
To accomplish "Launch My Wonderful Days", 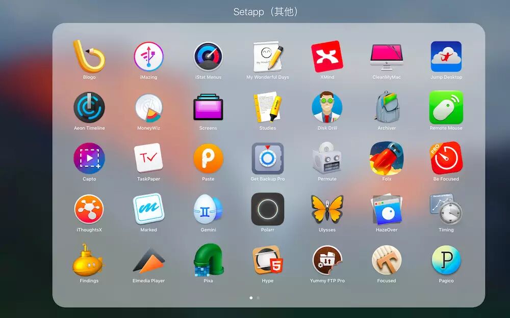I will point(268,56).
